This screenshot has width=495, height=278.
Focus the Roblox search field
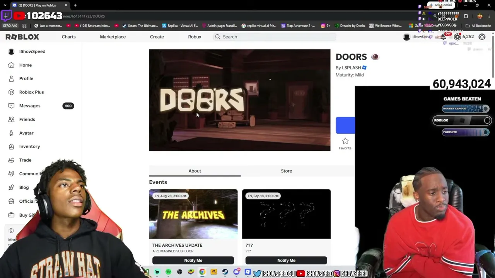[274, 37]
